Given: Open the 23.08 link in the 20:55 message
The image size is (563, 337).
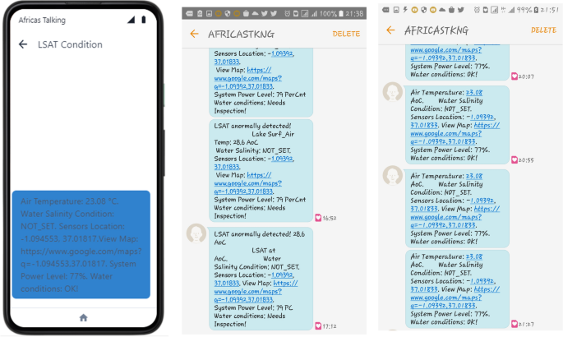Looking at the screenshot, I should click(474, 92).
